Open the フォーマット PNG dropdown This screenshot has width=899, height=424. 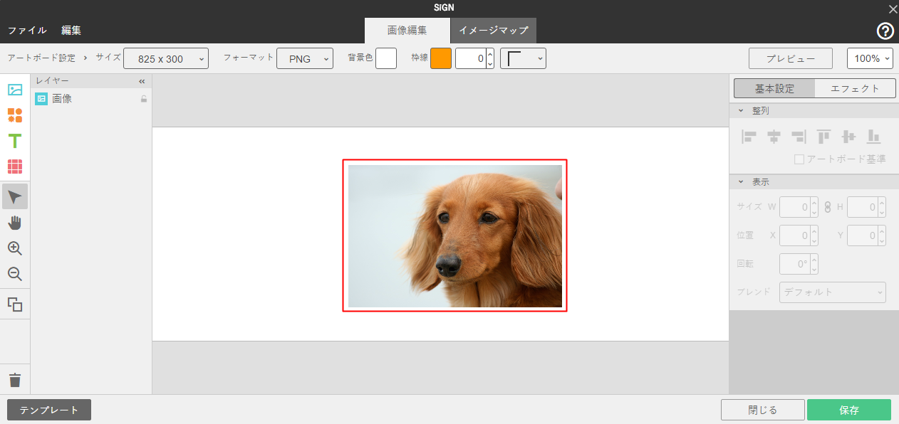click(305, 58)
